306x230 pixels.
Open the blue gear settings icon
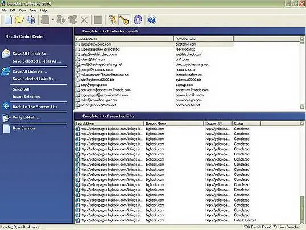tap(138, 20)
